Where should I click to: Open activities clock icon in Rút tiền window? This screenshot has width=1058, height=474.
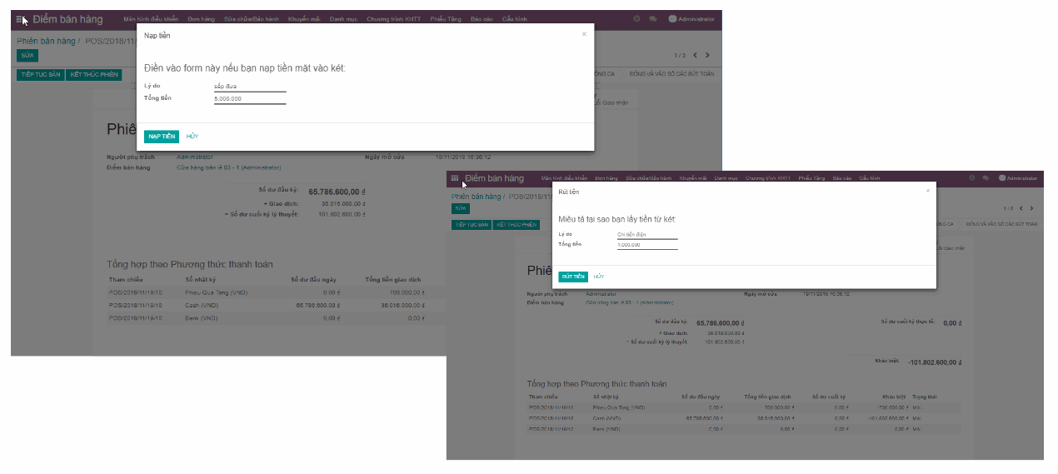(x=971, y=178)
